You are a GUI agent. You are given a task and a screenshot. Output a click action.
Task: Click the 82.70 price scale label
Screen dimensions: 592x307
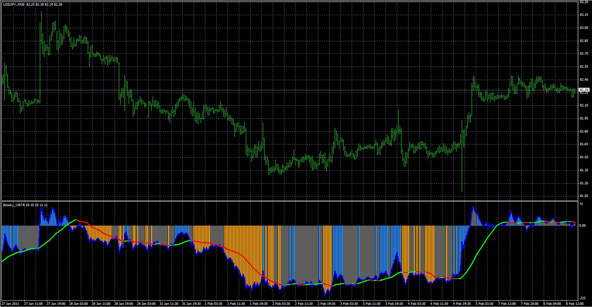point(584,54)
